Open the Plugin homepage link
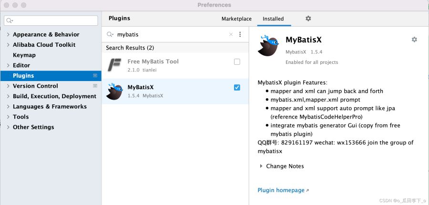 [x=283, y=190]
